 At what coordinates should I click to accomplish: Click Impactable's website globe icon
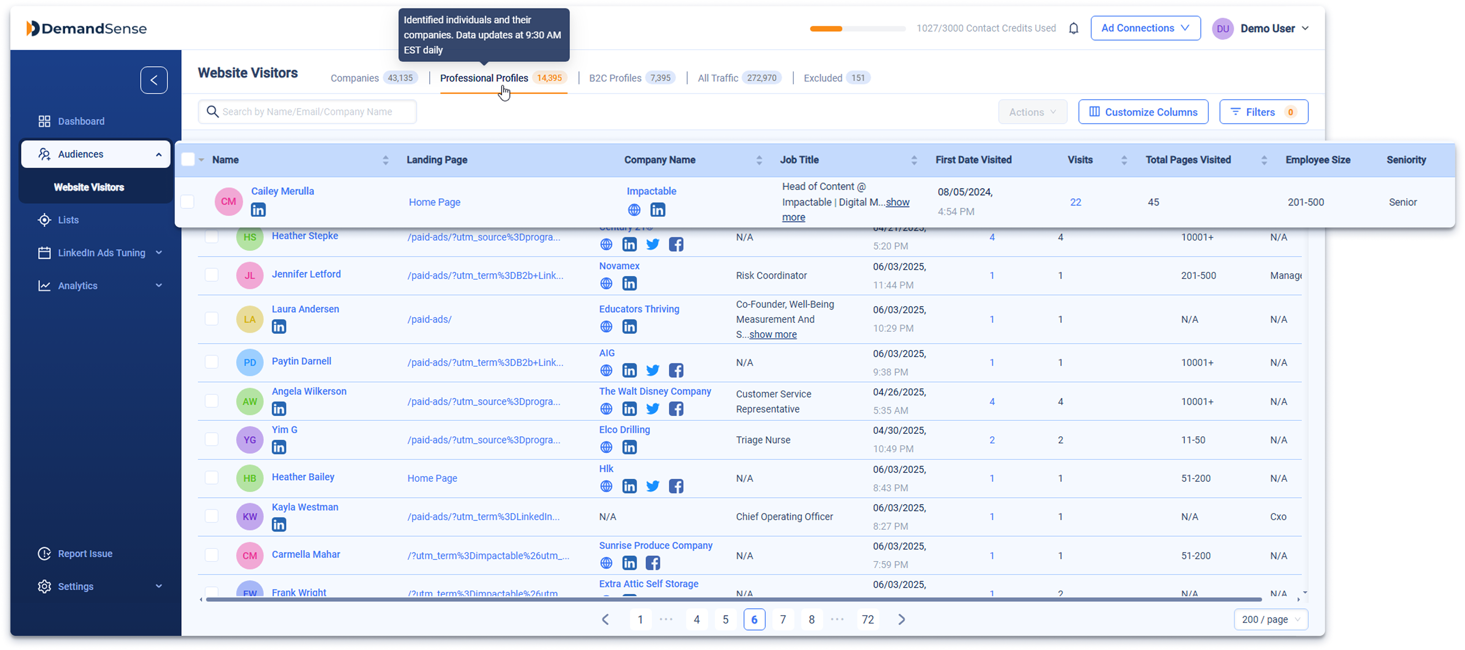pyautogui.click(x=634, y=210)
